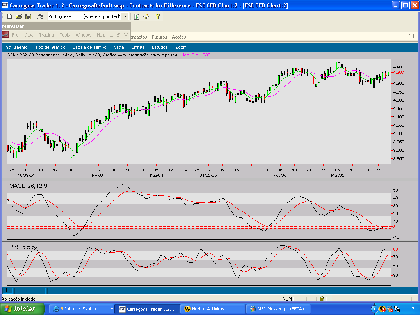This screenshot has width=420, height=315.
Task: Open the Portuguese language dropdown
Action: (x=125, y=16)
